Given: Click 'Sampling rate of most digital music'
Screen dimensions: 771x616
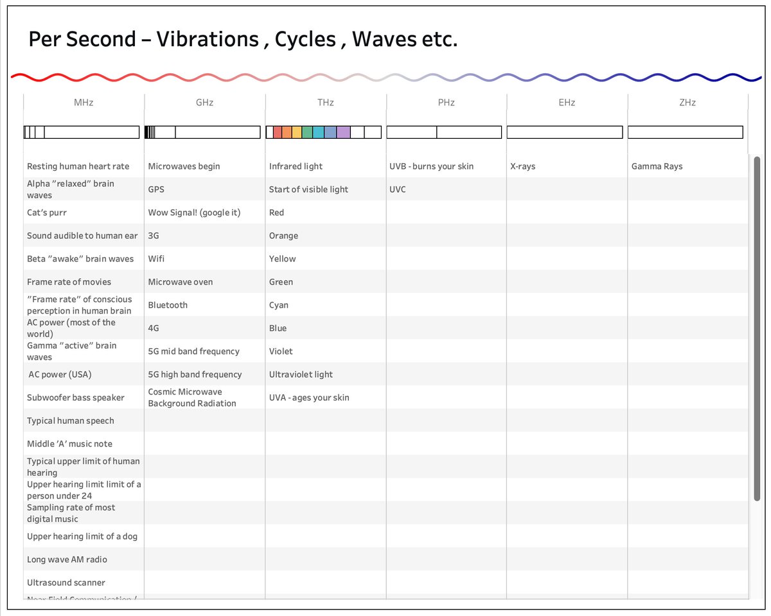Looking at the screenshot, I should 71,513.
